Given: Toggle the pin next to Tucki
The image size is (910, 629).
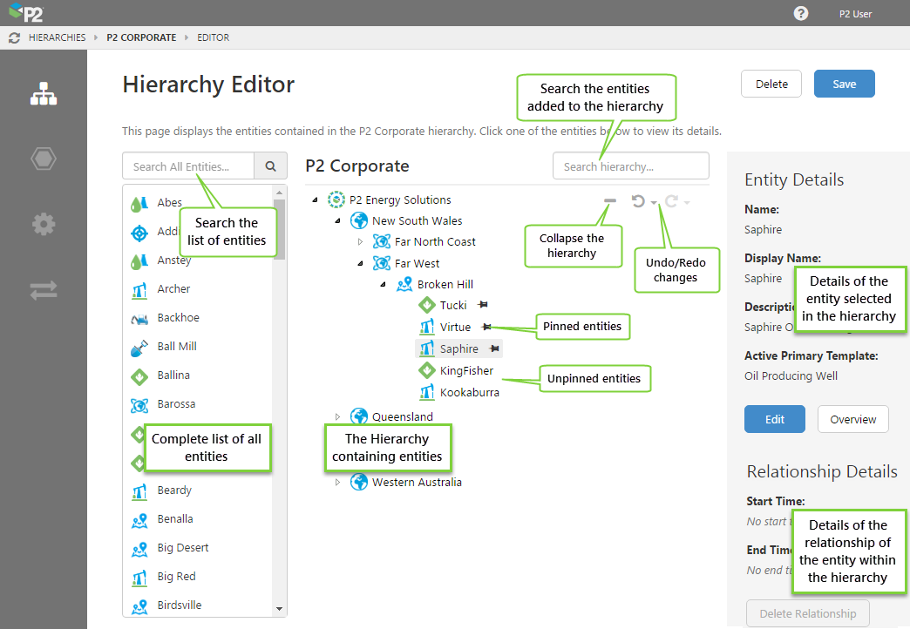Looking at the screenshot, I should (483, 305).
